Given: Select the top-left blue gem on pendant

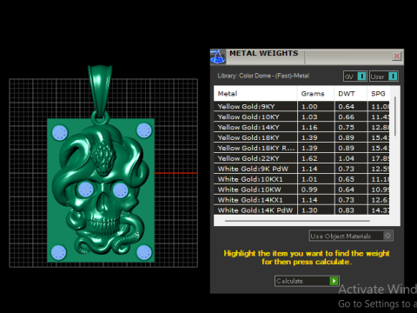Looking at the screenshot, I should click(60, 133).
